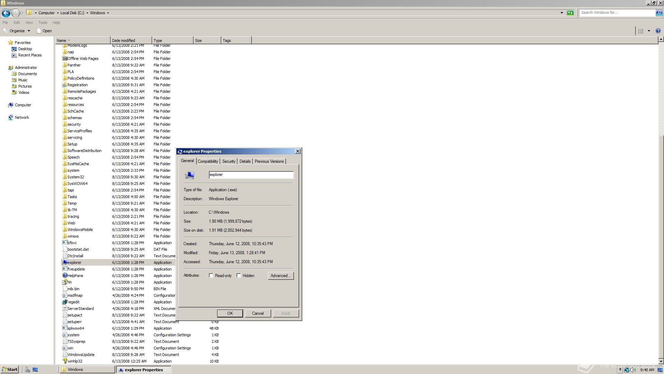
Task: Click the scrollbar down arrow
Action: pos(661,361)
